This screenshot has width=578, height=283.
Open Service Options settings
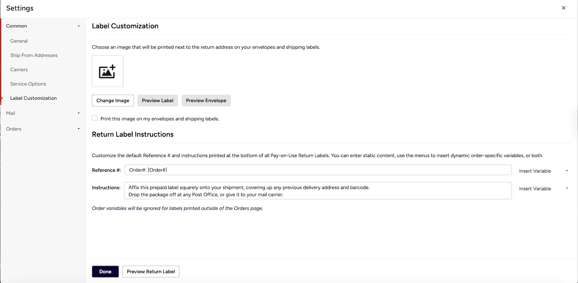click(x=28, y=84)
